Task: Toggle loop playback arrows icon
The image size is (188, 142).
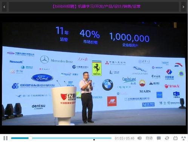Action: 167,138
